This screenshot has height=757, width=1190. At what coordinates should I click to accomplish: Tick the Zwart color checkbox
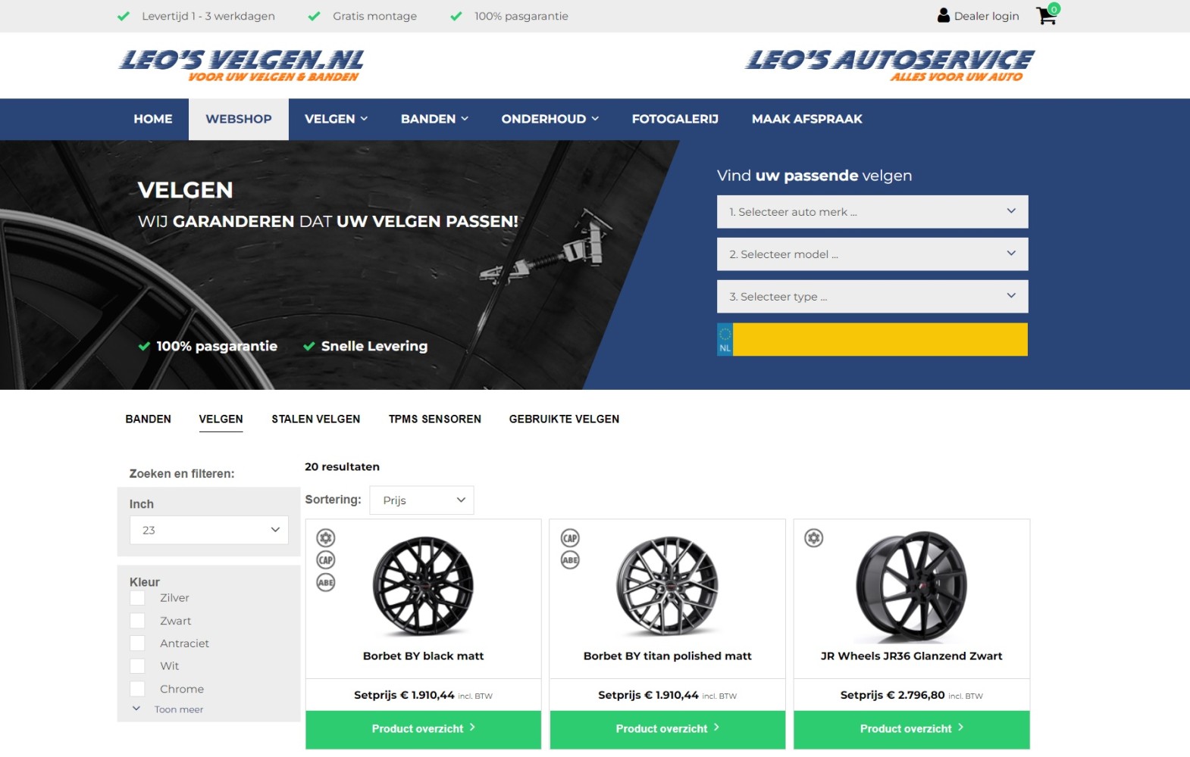[x=137, y=621]
